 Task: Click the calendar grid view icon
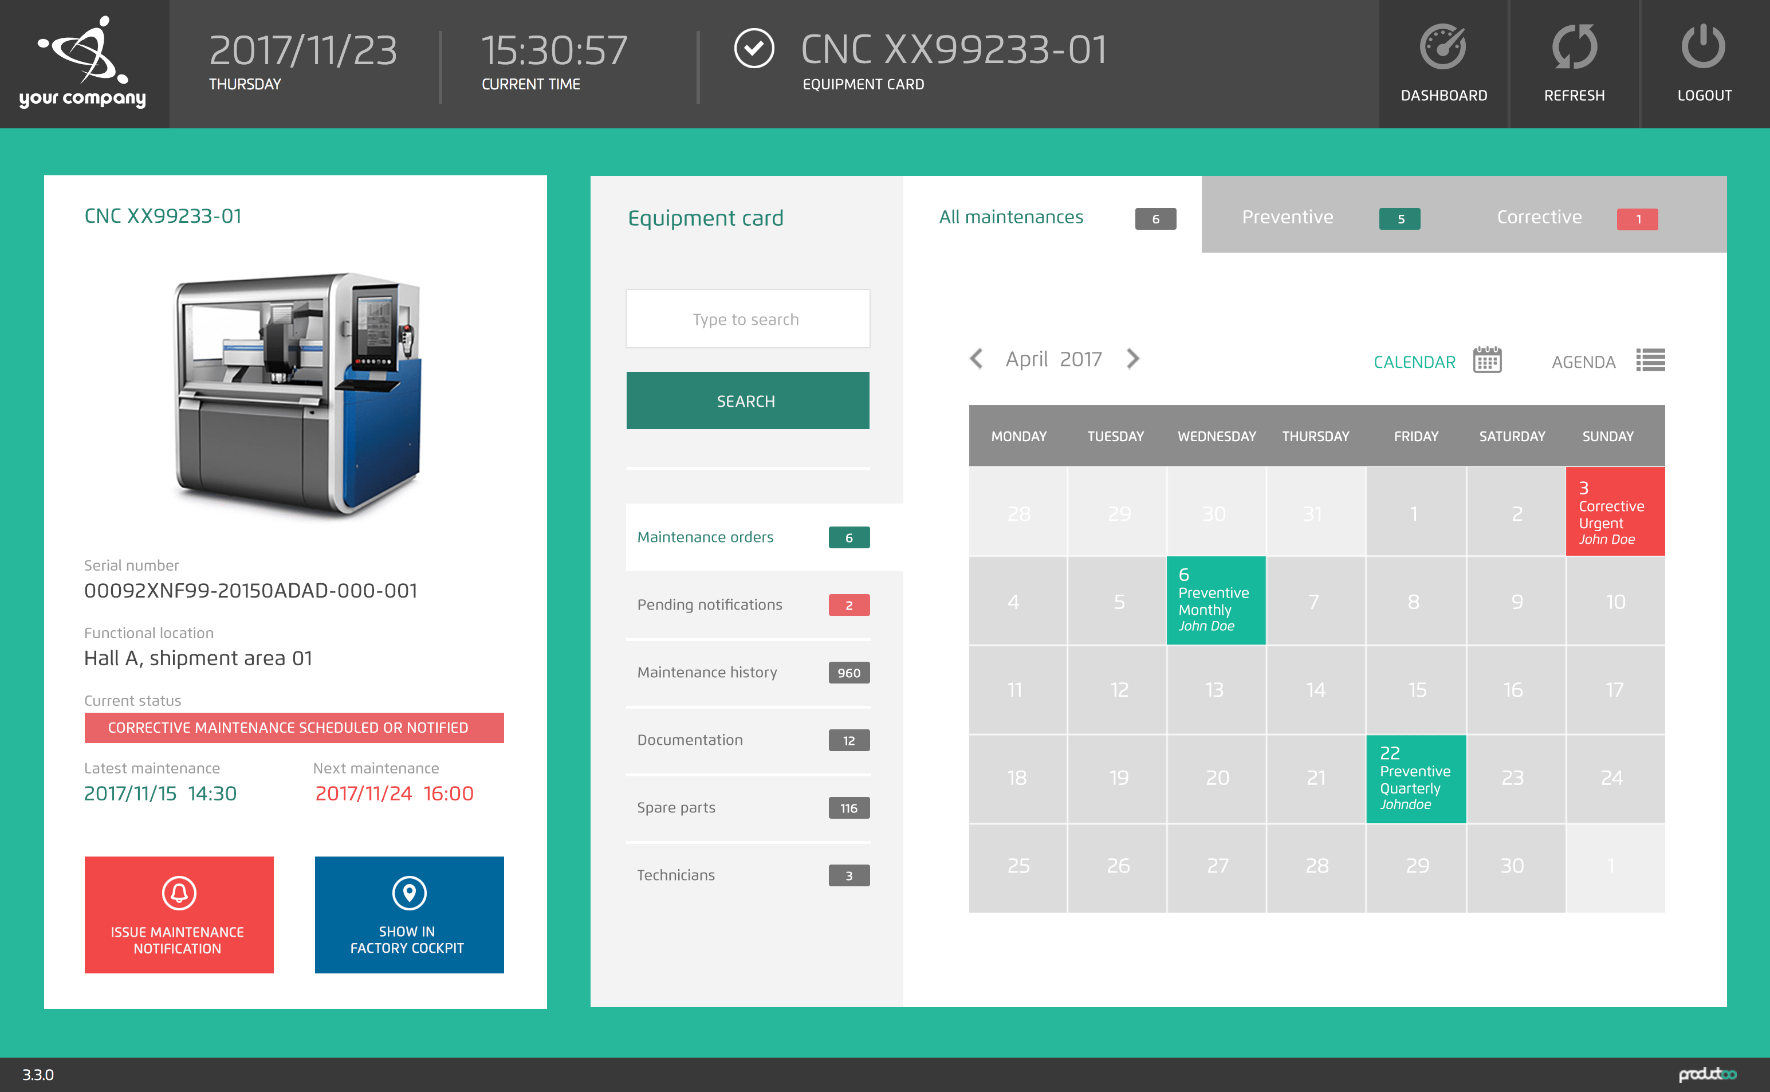click(1487, 360)
